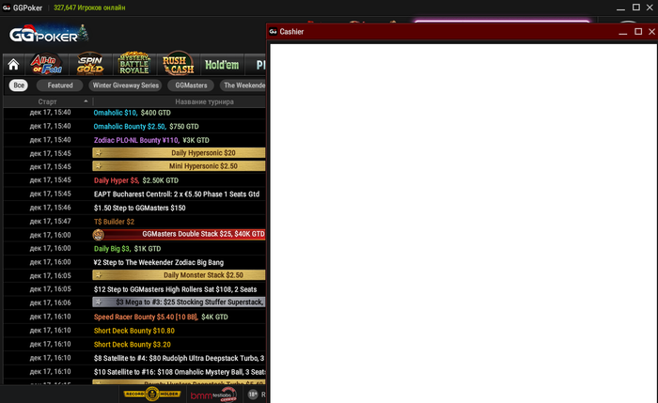The width and height of the screenshot is (658, 403).
Task: Open Daily Hyper $5, $2.50K GTD
Action: tap(136, 180)
